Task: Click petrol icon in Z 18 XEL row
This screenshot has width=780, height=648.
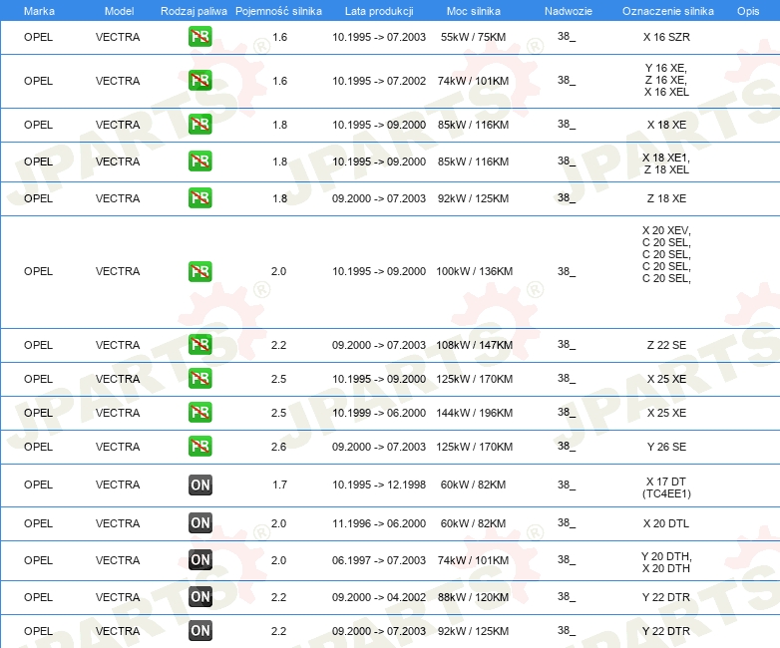Action: pyautogui.click(x=199, y=162)
